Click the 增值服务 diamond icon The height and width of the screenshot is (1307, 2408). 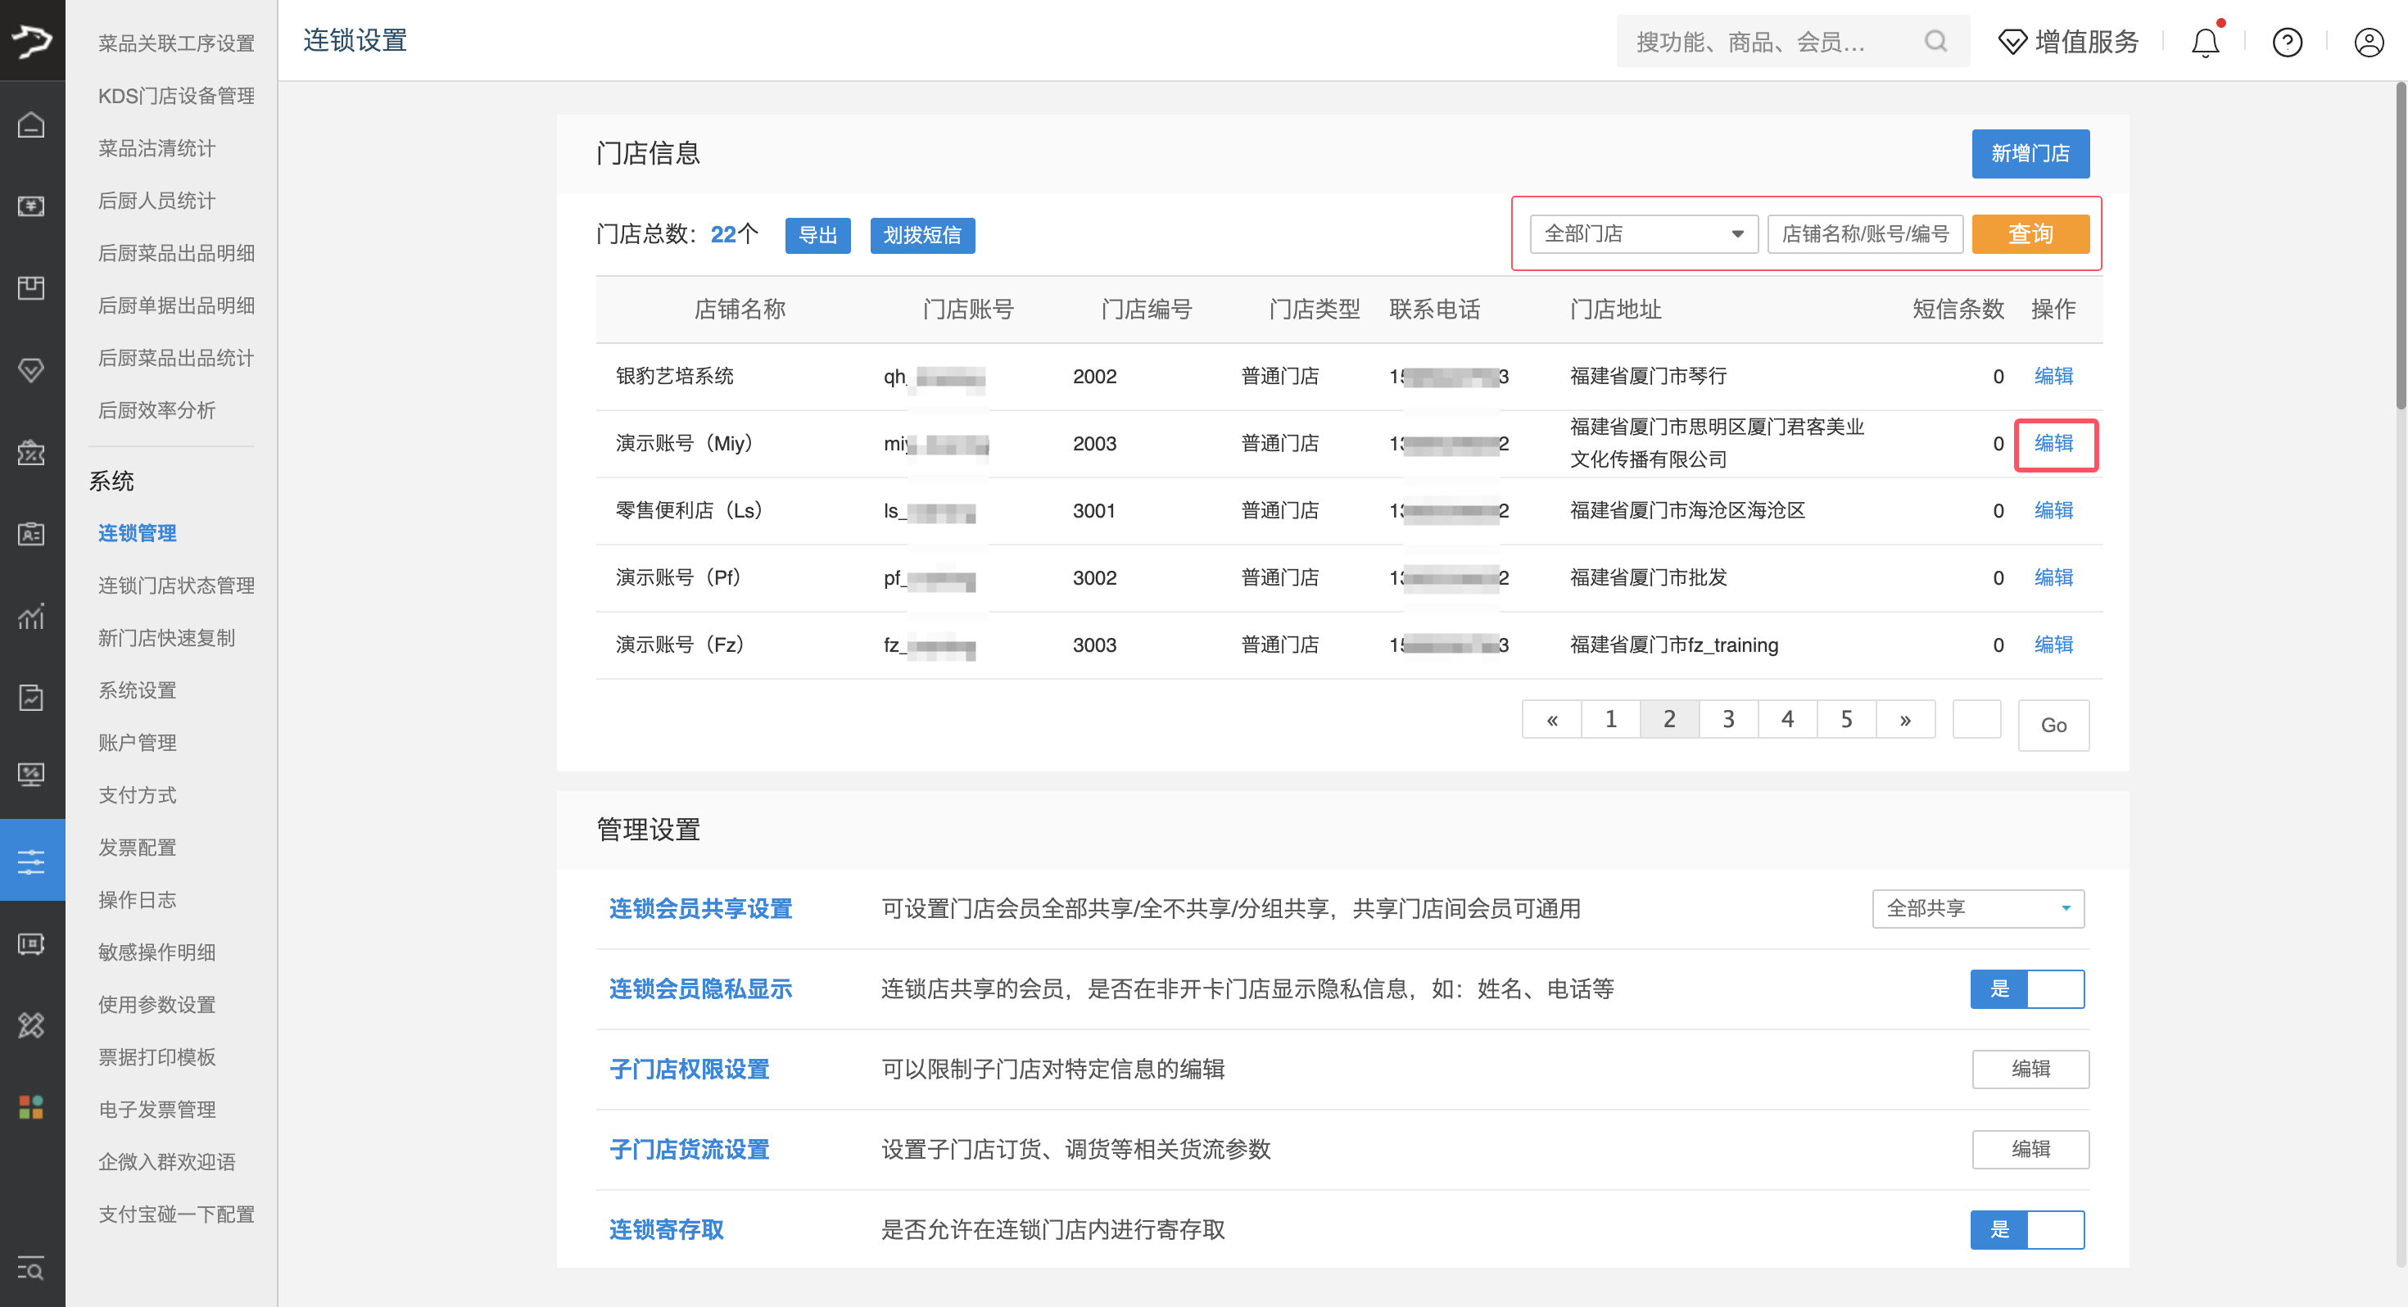coord(2013,41)
